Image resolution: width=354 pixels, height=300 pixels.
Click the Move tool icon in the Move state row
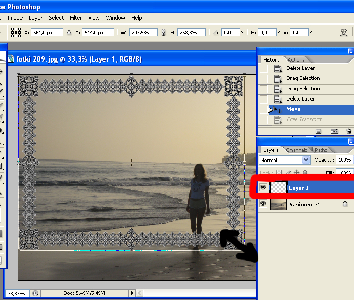[278, 110]
